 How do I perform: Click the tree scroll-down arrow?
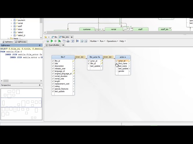pos(41,38)
